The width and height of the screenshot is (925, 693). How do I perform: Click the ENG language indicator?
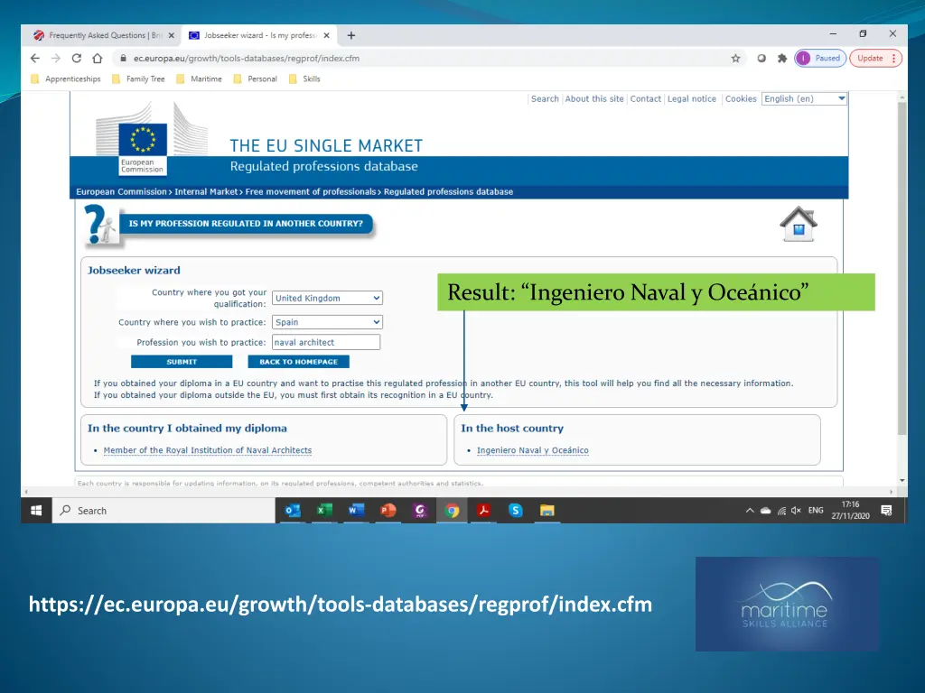(x=816, y=511)
